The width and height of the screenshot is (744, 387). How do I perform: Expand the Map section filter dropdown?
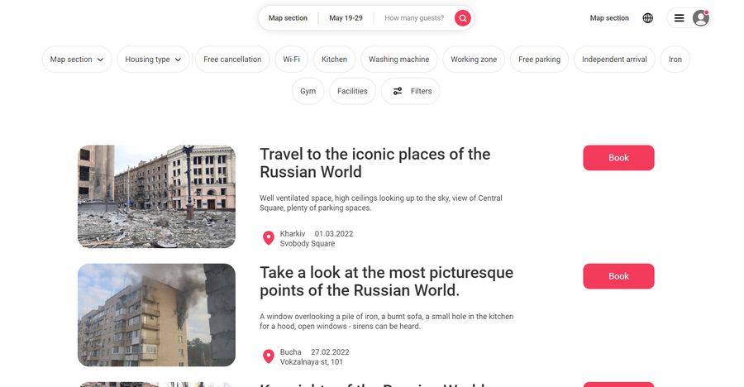pyautogui.click(x=77, y=60)
